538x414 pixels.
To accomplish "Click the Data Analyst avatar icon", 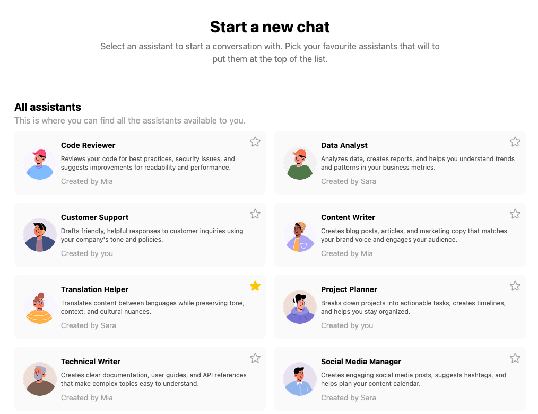I will (300, 163).
